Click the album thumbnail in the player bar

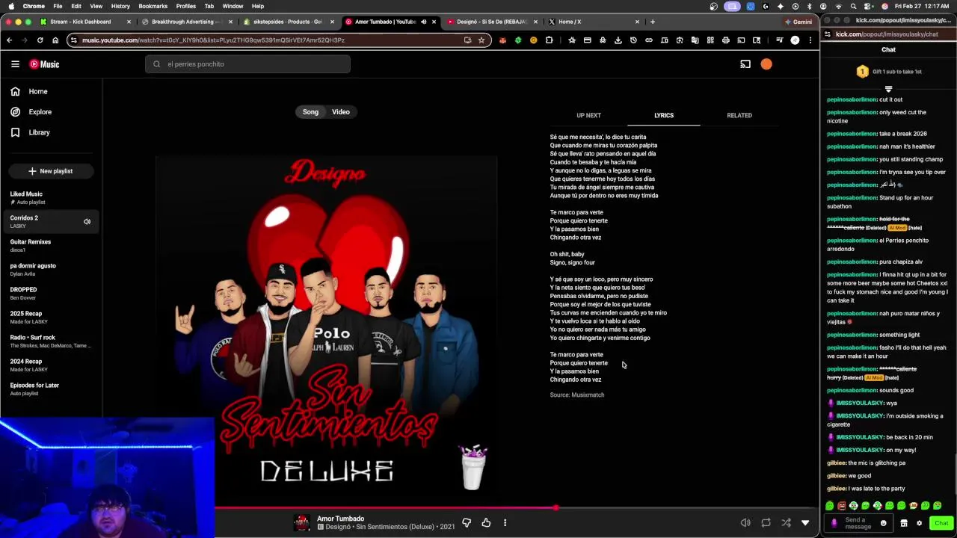pyautogui.click(x=301, y=522)
